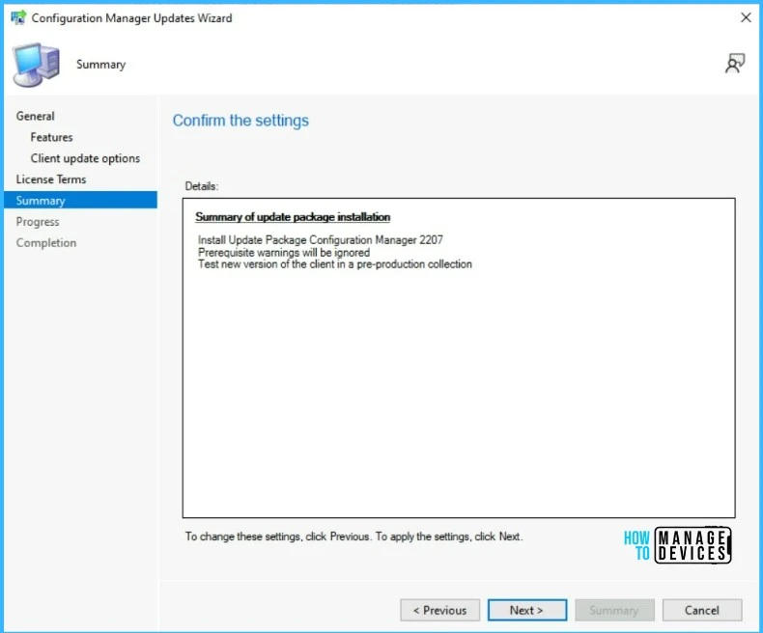Click Next to apply settings
The height and width of the screenshot is (633, 763).
[527, 610]
